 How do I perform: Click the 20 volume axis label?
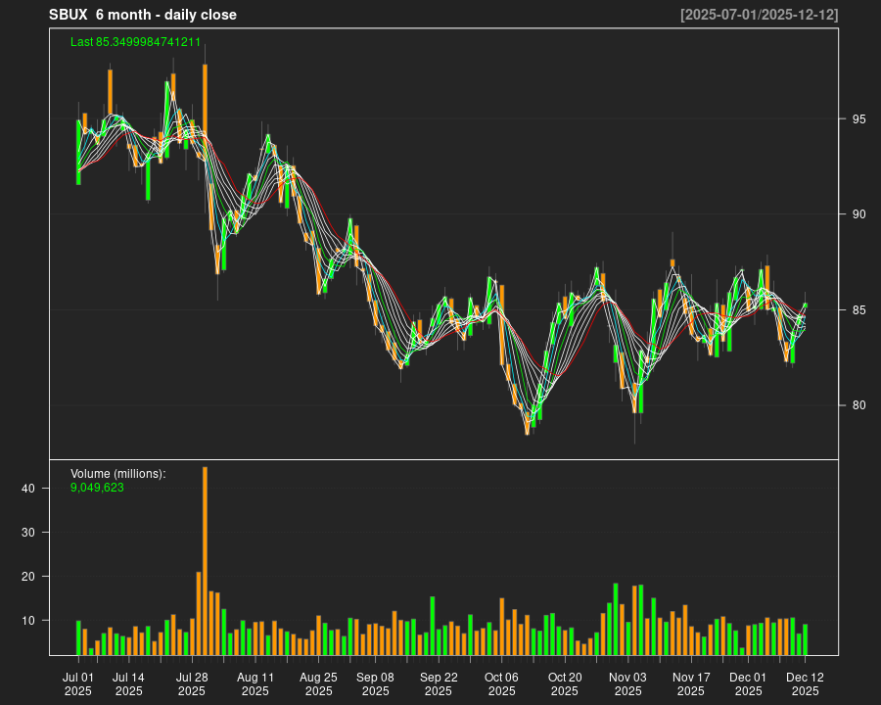coord(28,577)
